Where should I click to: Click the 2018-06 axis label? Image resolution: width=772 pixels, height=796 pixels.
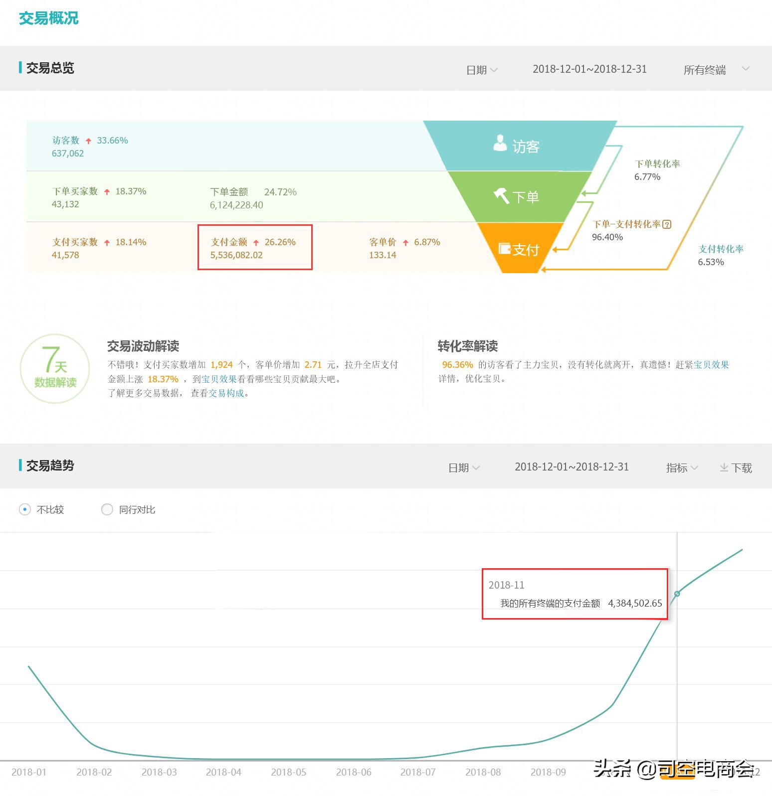354,772
